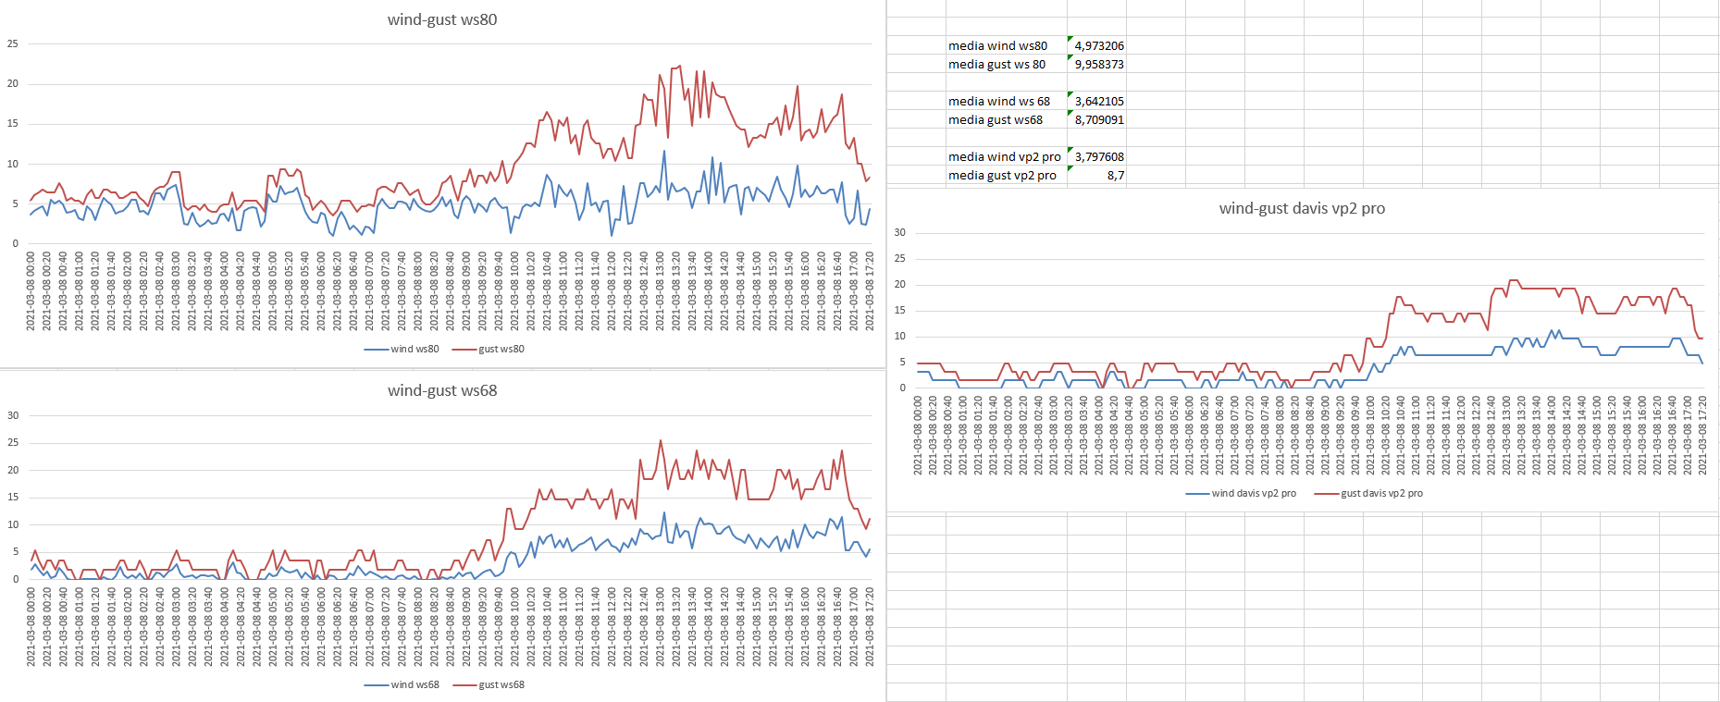Screen dimensions: 1720x702
Task: Select the 'wind-gust ws68' chart title
Action: click(442, 390)
